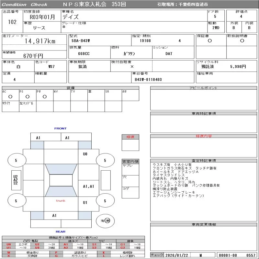Click the 修復 repair box header
Screen dimensions: 259x259
point(130,137)
